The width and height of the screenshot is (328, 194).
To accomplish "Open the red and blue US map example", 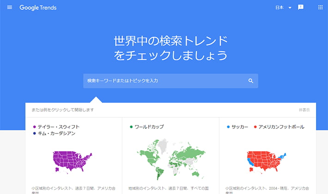I will tap(267, 162).
